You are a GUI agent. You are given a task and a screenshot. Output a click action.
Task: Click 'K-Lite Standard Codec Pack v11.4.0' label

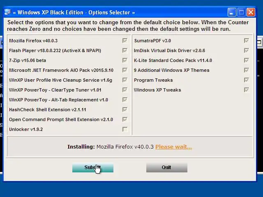[x=173, y=60]
